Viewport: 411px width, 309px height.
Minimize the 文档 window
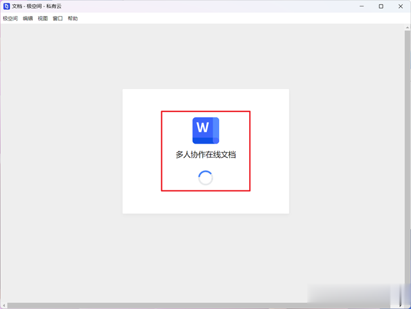pyautogui.click(x=362, y=6)
